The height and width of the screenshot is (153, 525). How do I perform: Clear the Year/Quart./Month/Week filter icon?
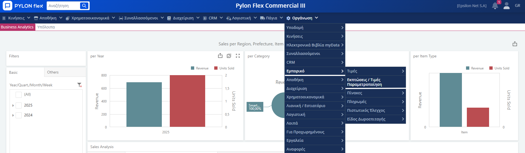coord(80,85)
